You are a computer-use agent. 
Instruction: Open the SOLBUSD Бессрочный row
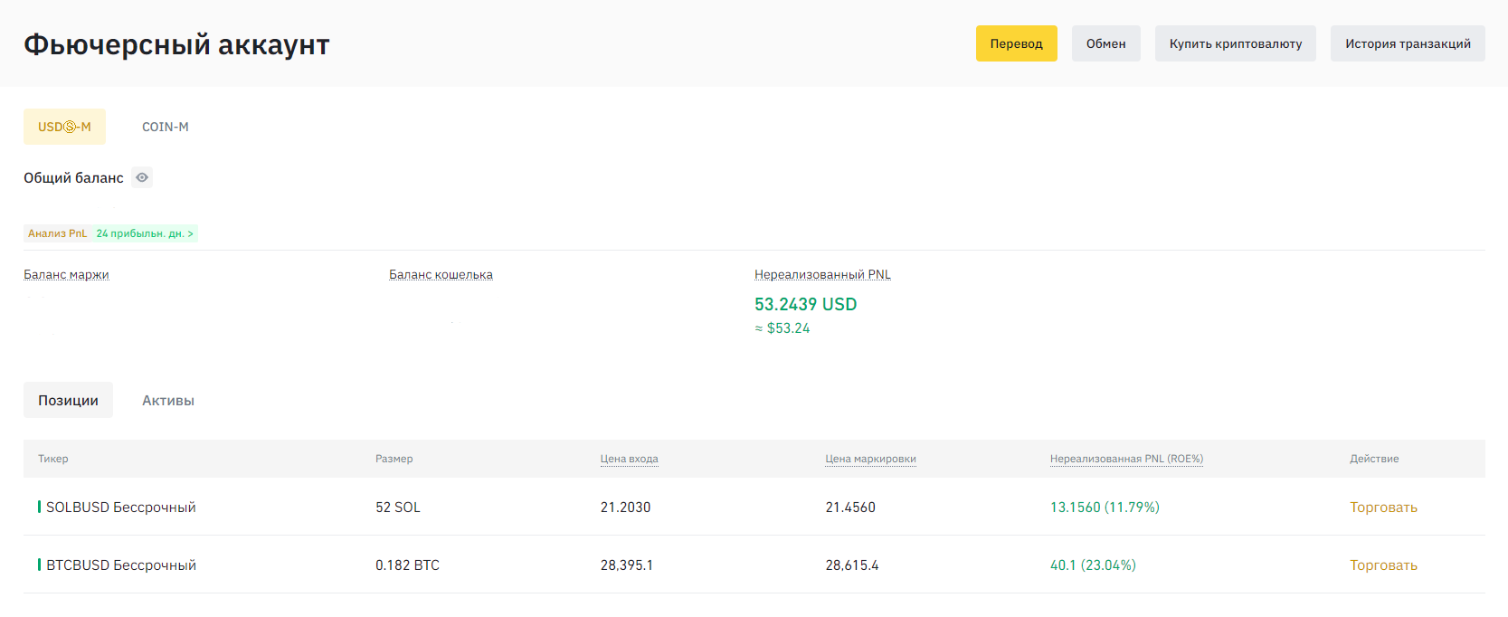point(120,508)
